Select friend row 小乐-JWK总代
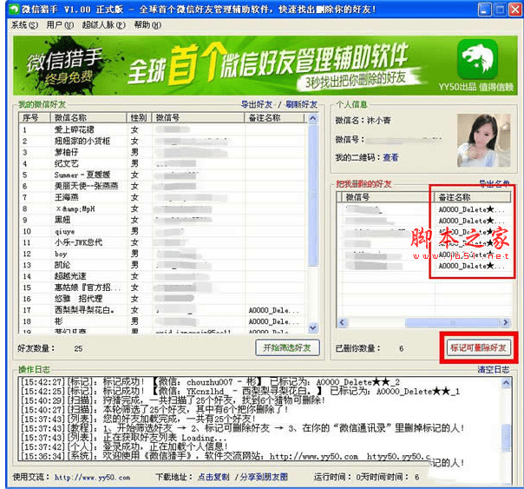 [162, 242]
